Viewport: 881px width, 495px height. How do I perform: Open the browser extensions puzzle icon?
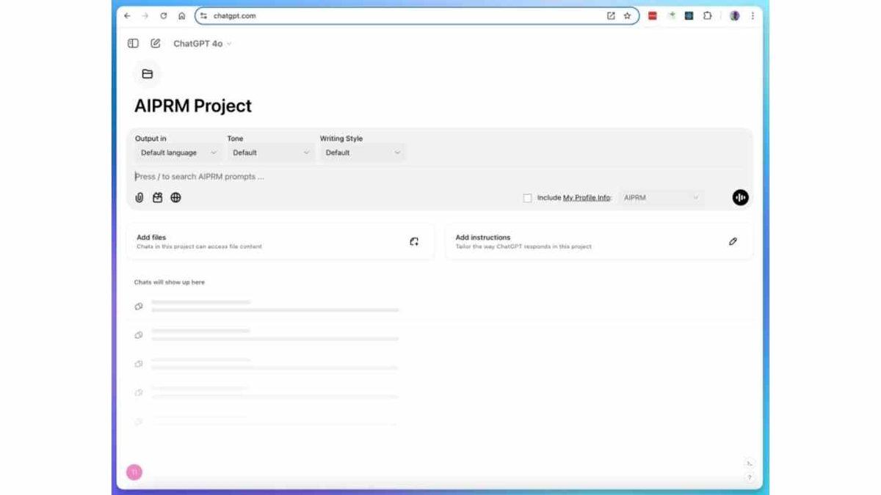point(707,15)
